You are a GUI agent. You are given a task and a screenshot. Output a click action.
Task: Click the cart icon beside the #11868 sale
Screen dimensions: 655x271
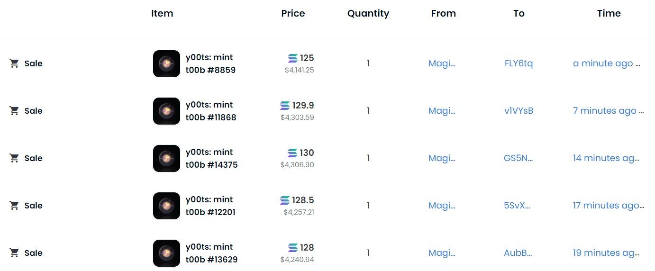14,111
